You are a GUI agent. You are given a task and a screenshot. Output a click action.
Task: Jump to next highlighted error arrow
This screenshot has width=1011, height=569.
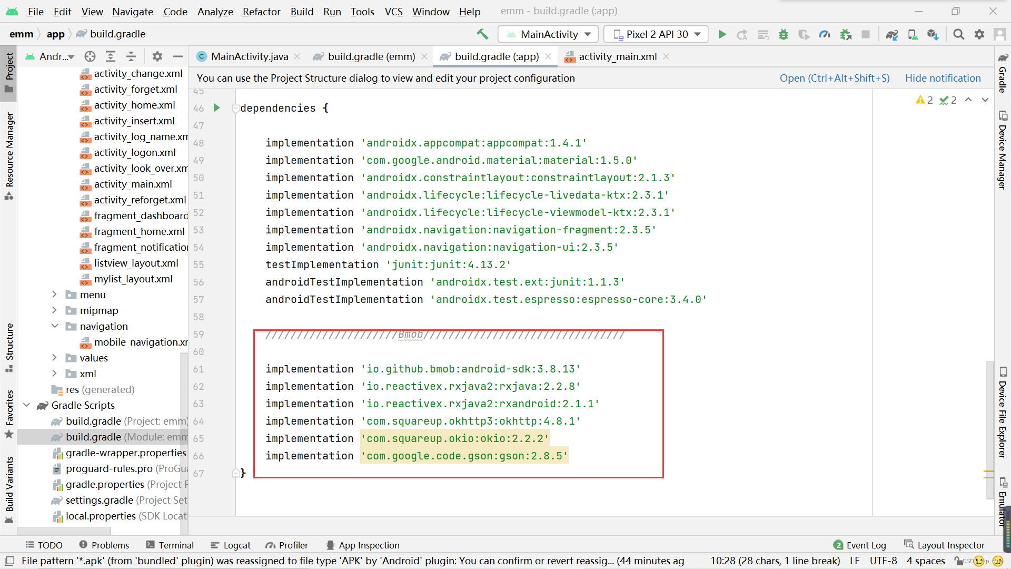[x=985, y=100]
